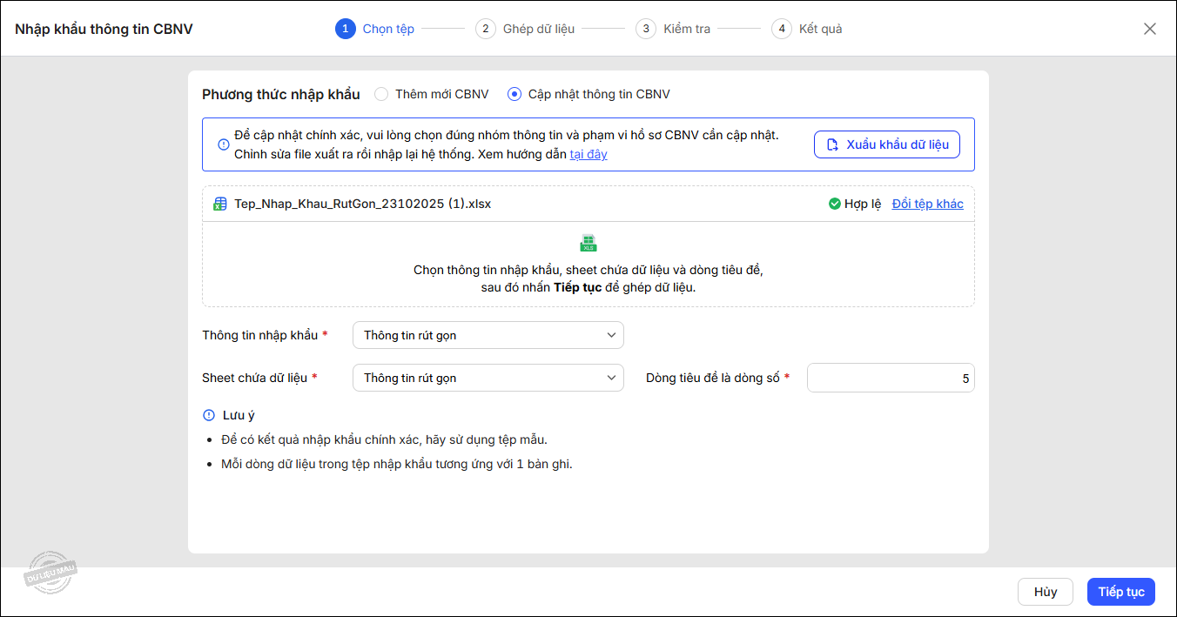Select the Thêm mới CBNV radio option
Viewport: 1177px width, 617px height.
pos(381,94)
